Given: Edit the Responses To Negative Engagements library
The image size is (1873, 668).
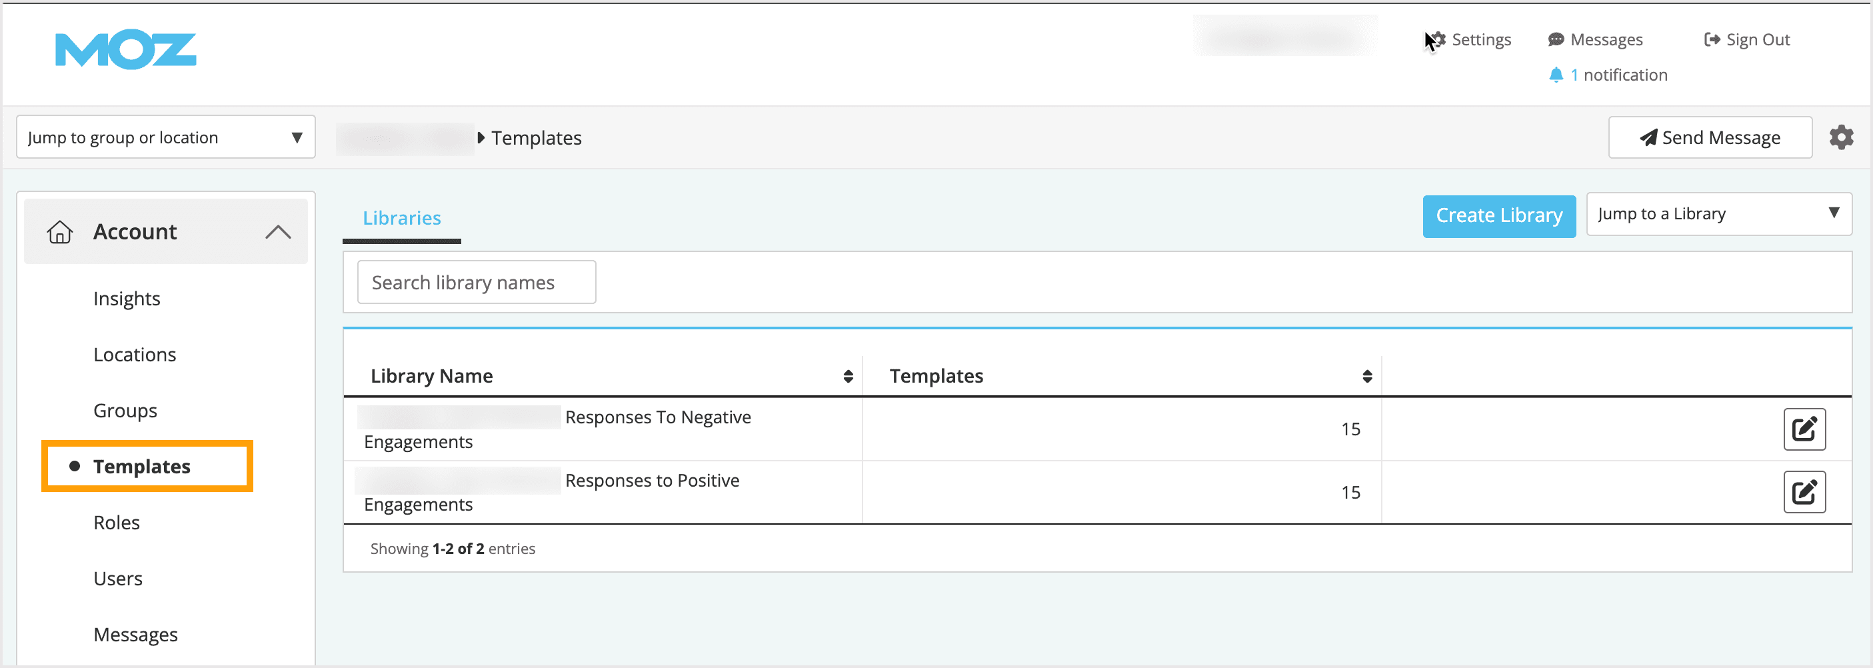Looking at the screenshot, I should click(x=1804, y=429).
